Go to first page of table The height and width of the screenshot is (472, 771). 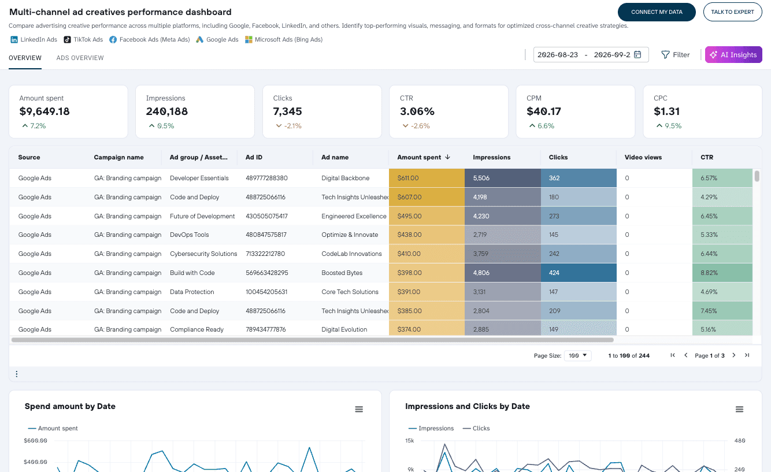coord(673,355)
